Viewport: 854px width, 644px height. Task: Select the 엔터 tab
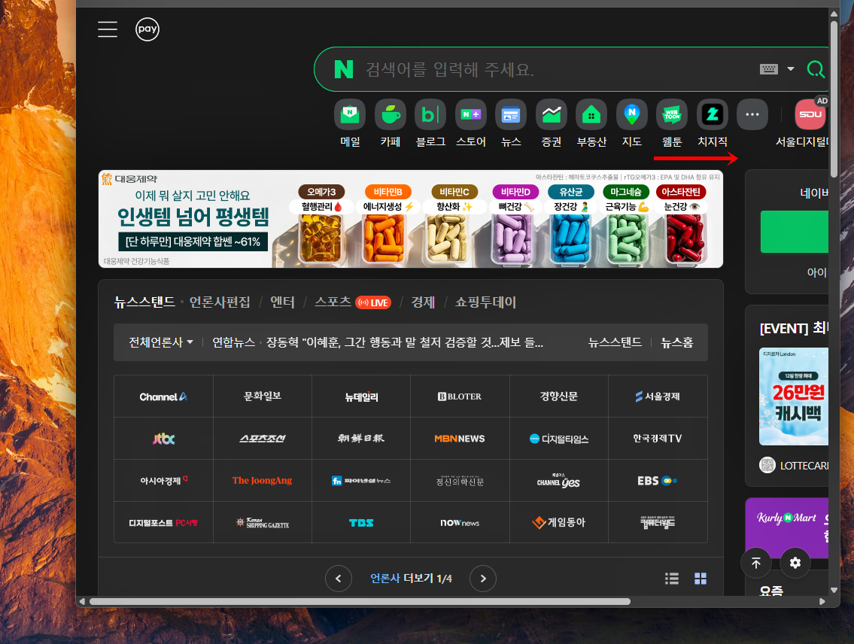[x=282, y=302]
